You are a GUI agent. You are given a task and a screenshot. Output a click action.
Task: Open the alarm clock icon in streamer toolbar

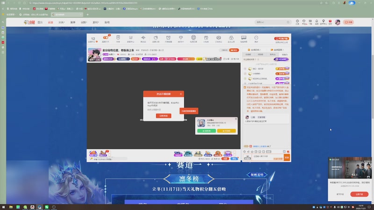(168, 38)
